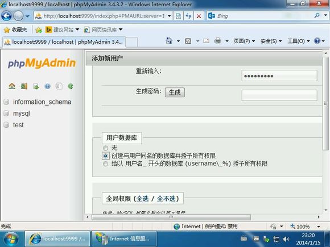Click the generated password text field
Image resolution: width=330 pixels, height=247 pixels.
pyautogui.click(x=279, y=95)
